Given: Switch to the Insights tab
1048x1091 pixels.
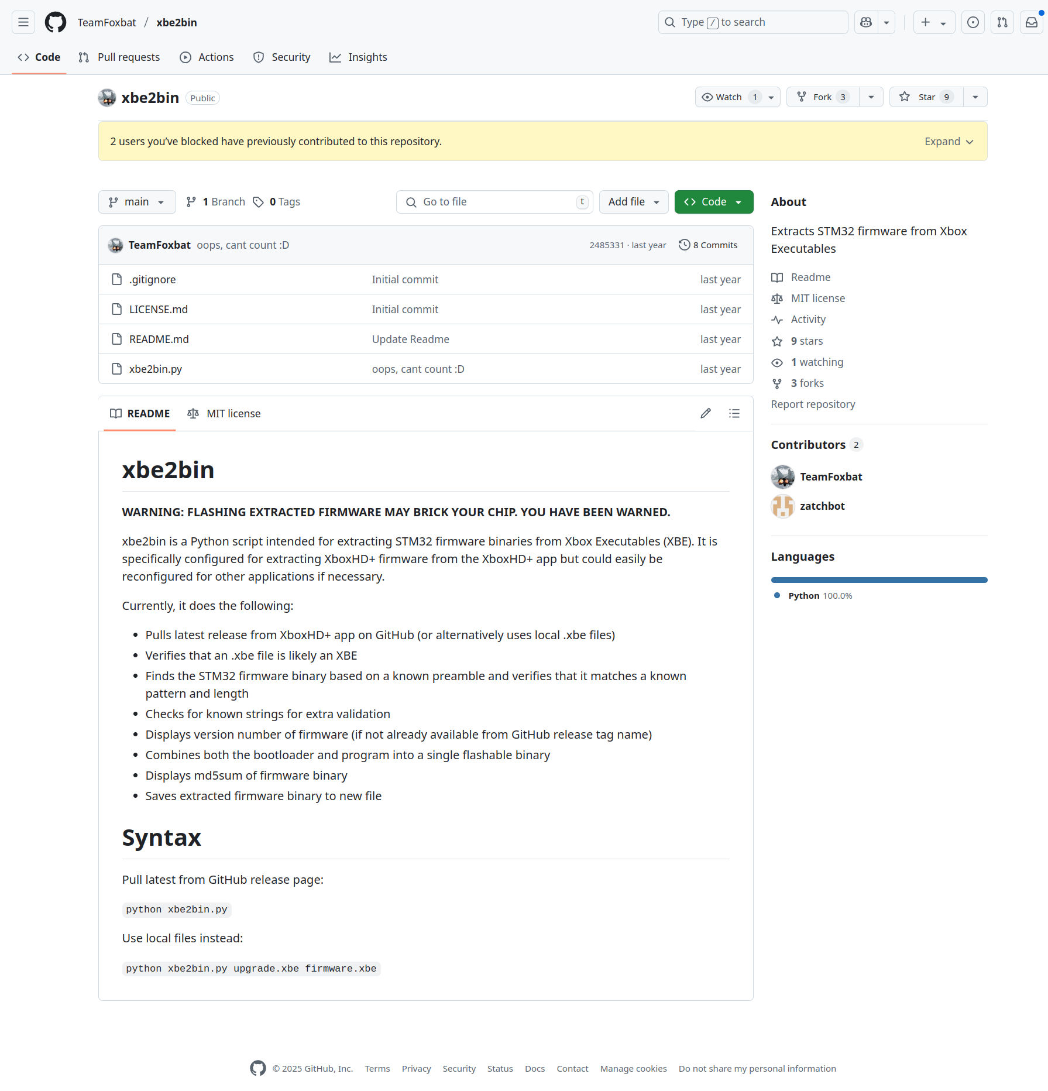Looking at the screenshot, I should coord(358,57).
